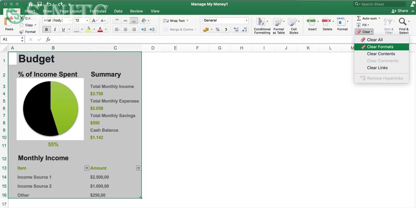Toggle Underline formatting
416x208 pixels.
click(64, 29)
